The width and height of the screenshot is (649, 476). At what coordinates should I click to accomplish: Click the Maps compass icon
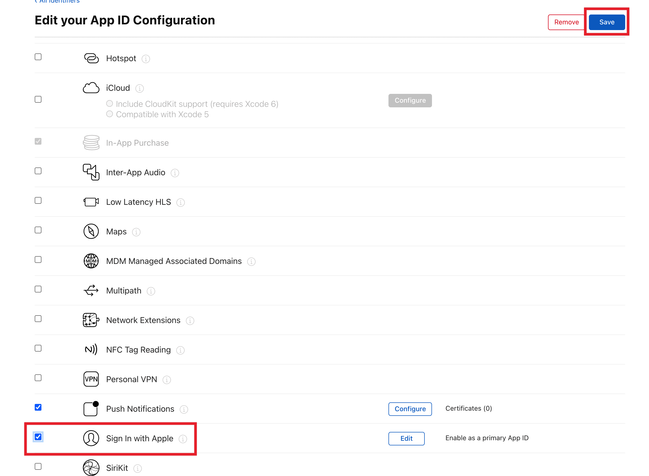pyautogui.click(x=91, y=231)
